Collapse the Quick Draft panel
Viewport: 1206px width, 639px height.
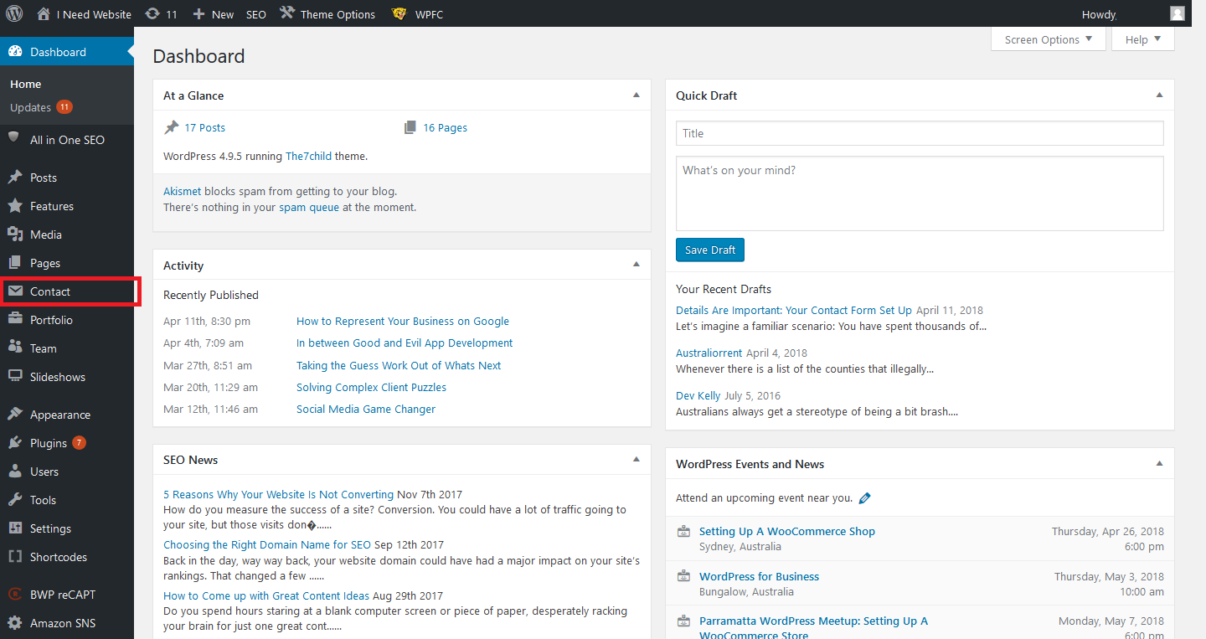[1160, 95]
